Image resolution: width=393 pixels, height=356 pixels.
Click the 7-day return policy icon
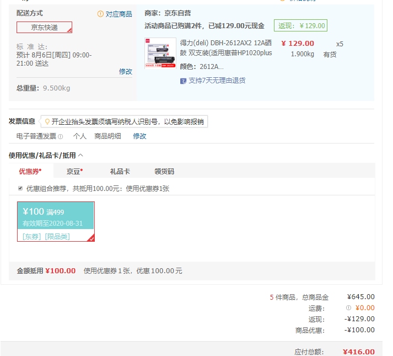[183, 81]
